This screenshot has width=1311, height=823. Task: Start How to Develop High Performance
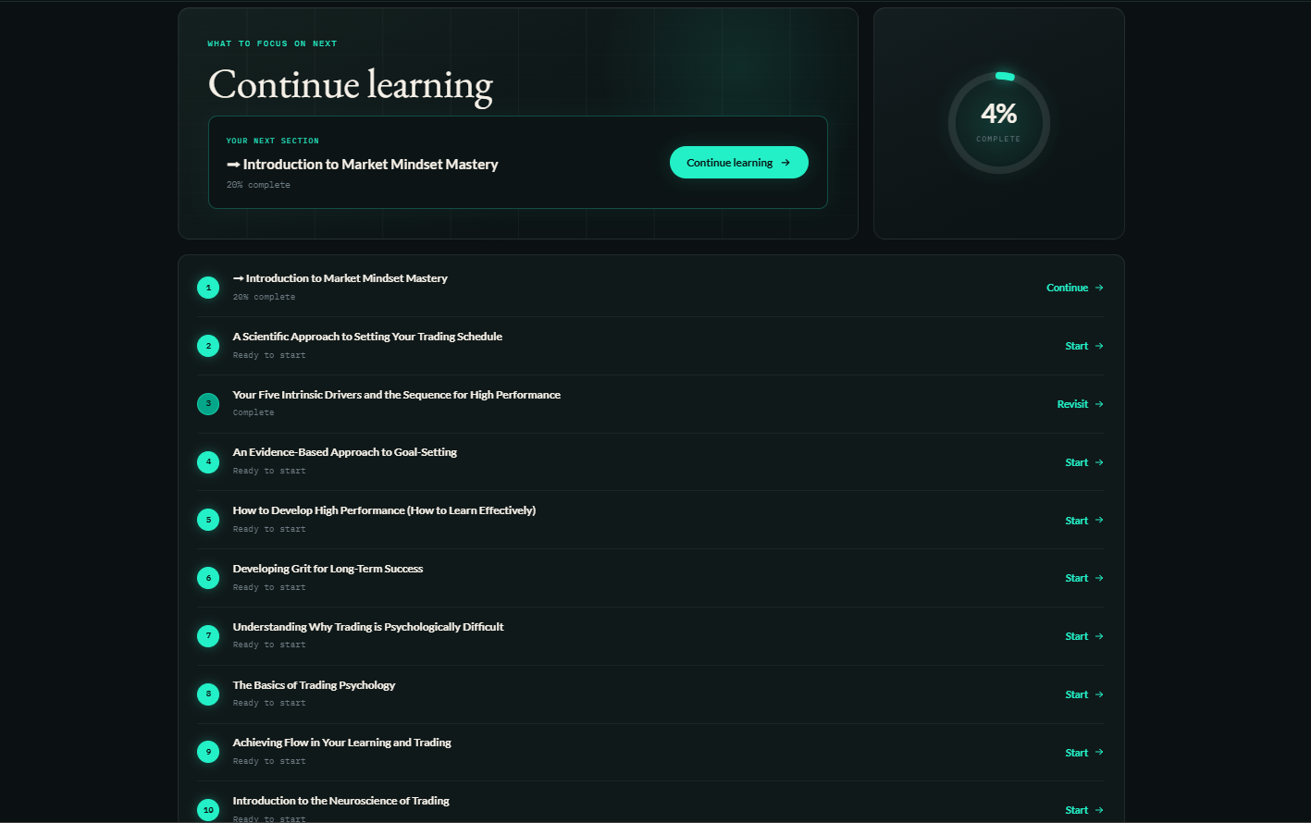pyautogui.click(x=1084, y=521)
